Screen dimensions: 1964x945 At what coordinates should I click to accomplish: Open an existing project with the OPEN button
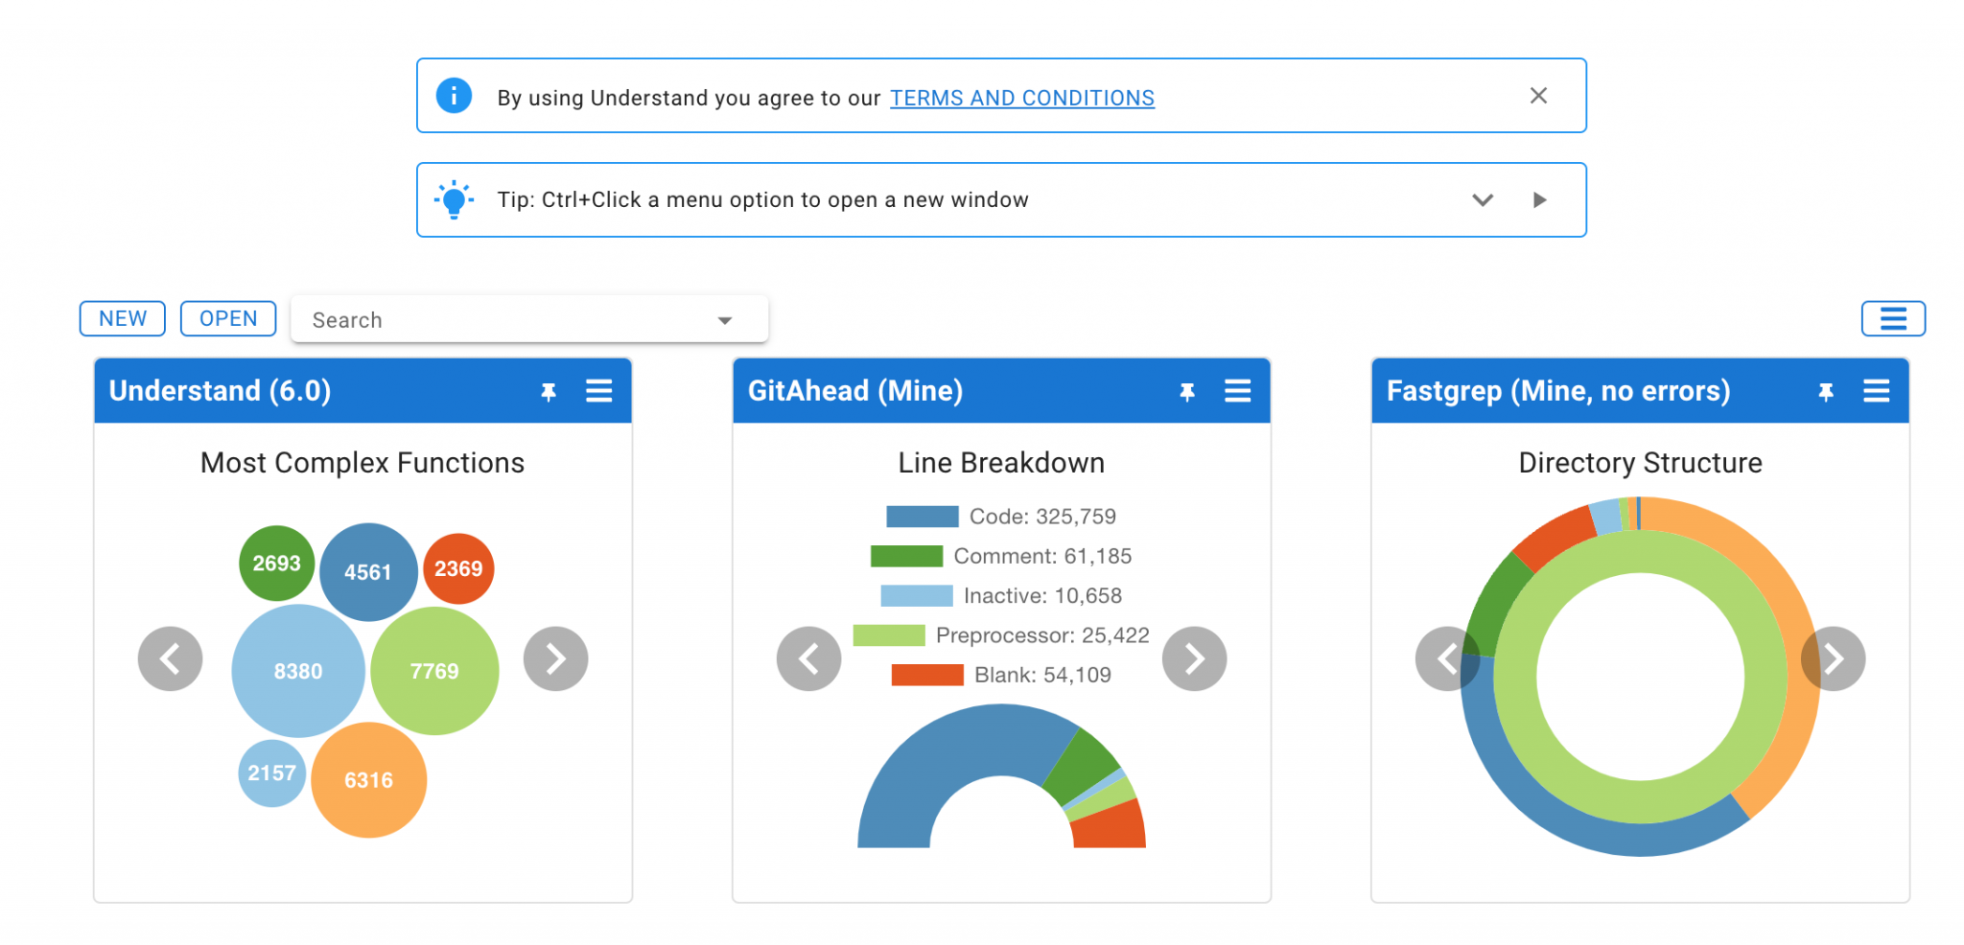pos(227,318)
